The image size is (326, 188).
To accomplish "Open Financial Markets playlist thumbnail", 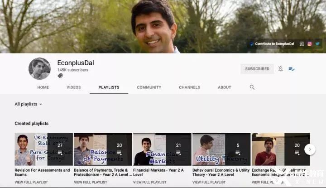I will pos(162,149).
